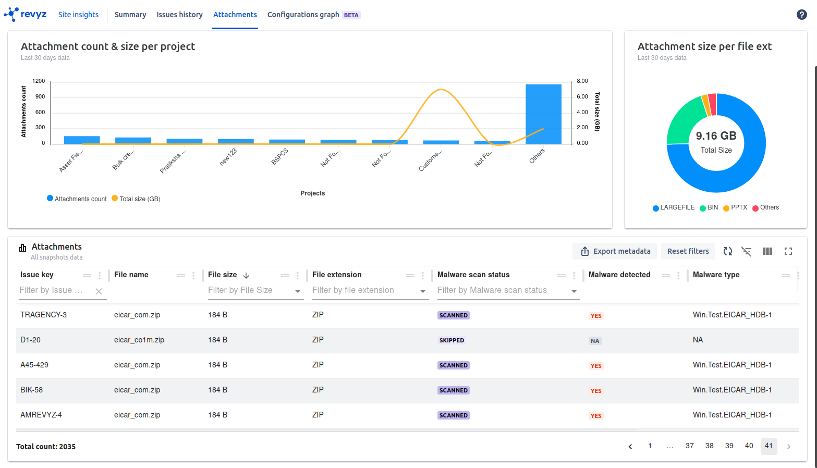Viewport: 817px width, 468px height.
Task: Switch to the Summary tab
Action: point(130,15)
